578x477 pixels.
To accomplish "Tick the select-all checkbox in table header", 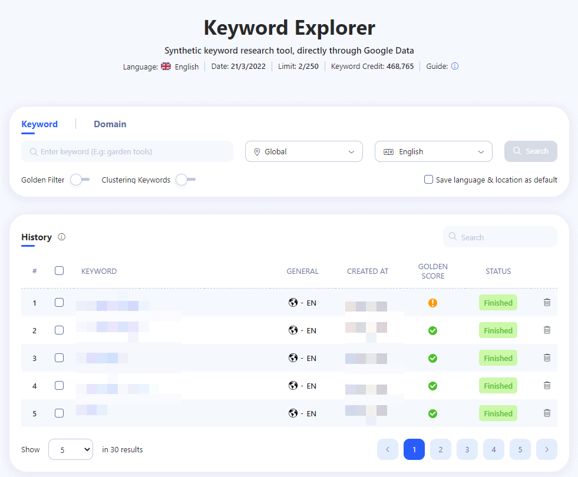I will [59, 271].
